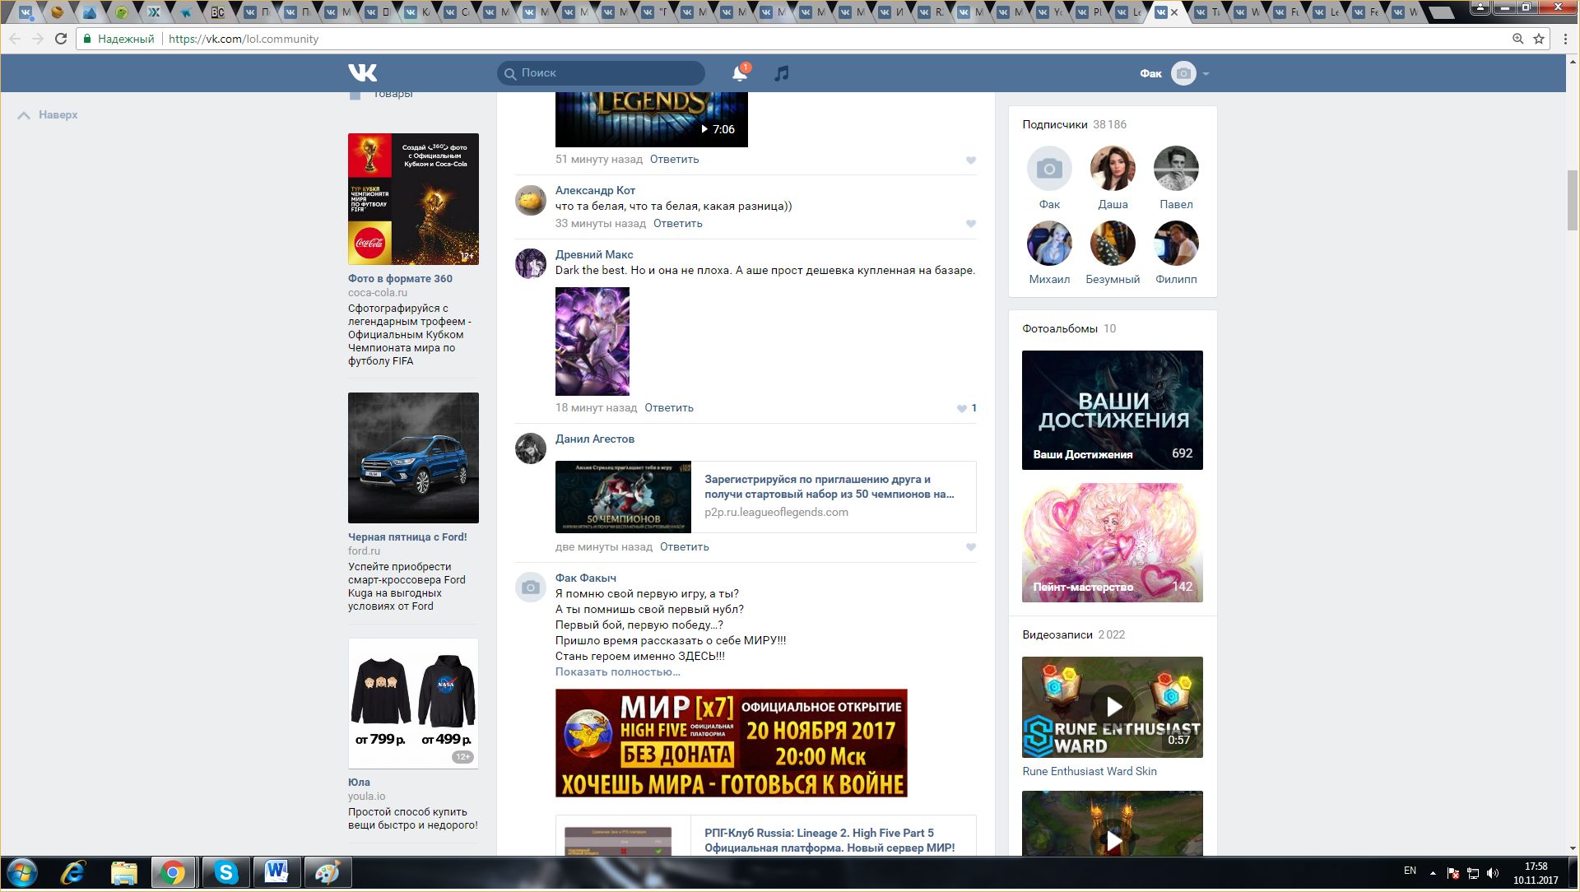Open a new Chrome tab
Image resolution: width=1580 pixels, height=892 pixels.
[1441, 12]
